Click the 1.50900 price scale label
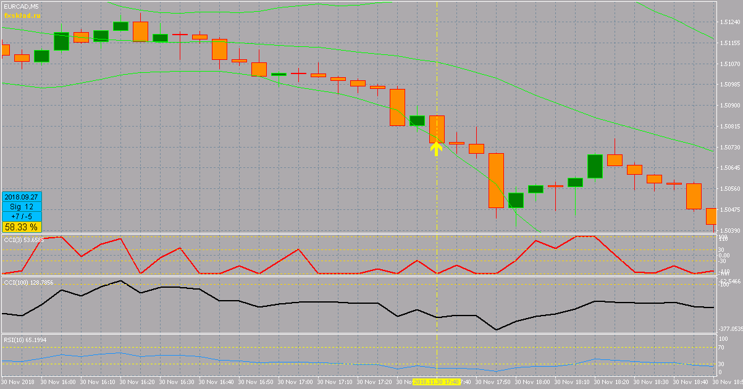 pos(729,106)
